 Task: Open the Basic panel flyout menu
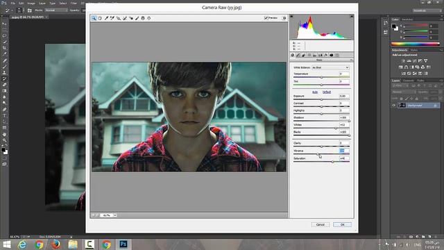352,60
